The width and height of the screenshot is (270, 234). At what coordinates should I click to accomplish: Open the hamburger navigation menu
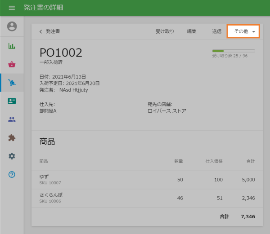point(12,8)
